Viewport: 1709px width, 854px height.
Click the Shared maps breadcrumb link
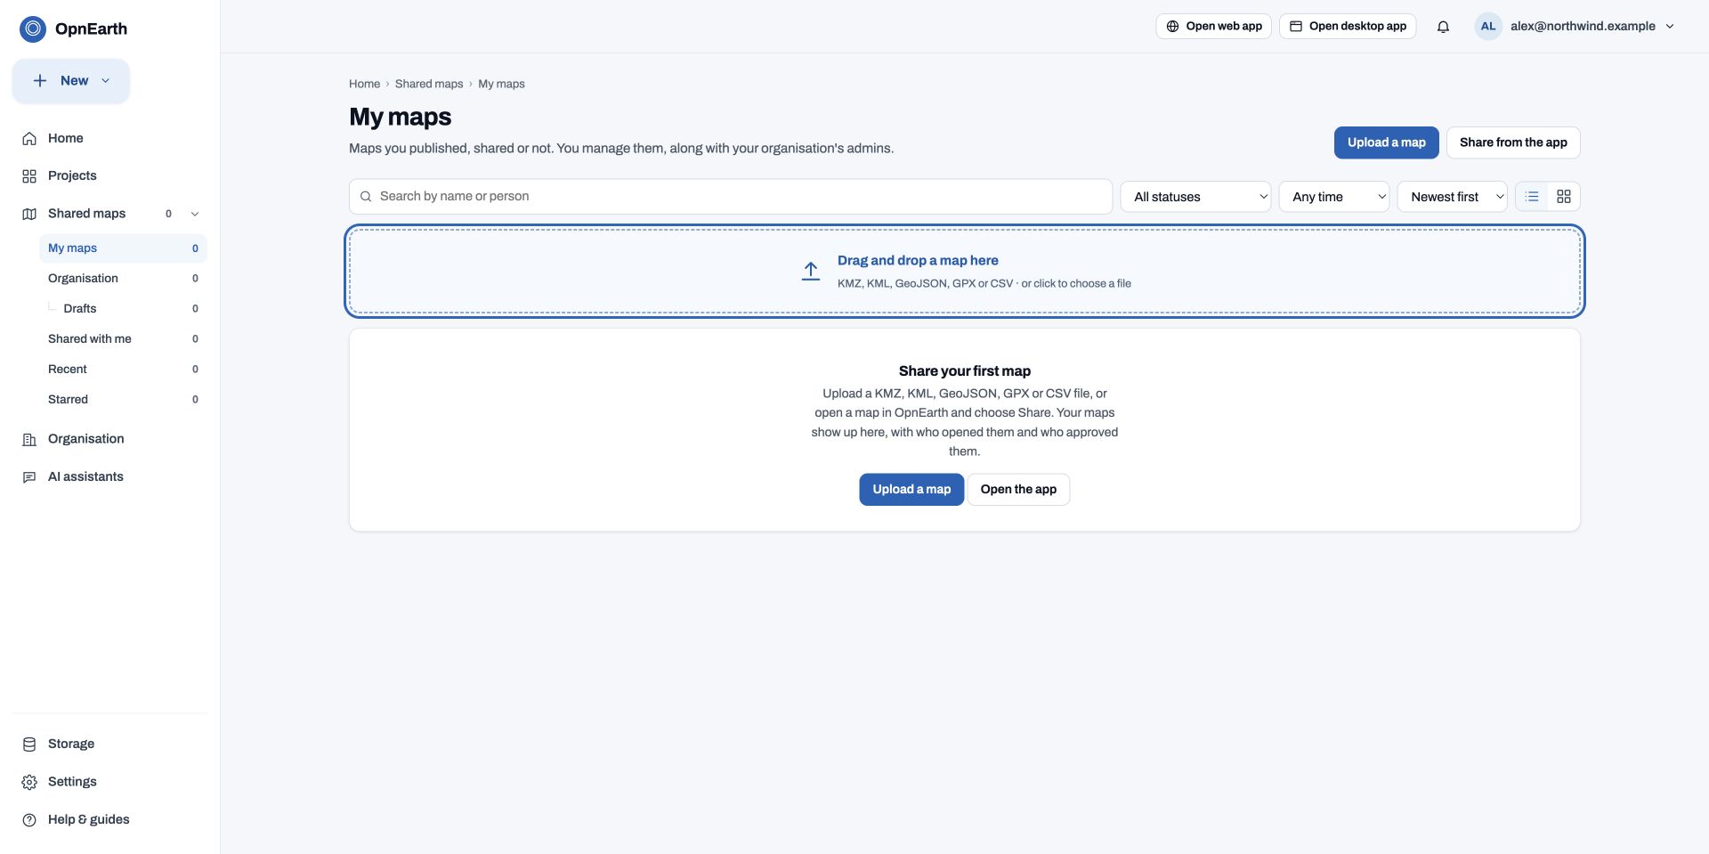pos(429,85)
